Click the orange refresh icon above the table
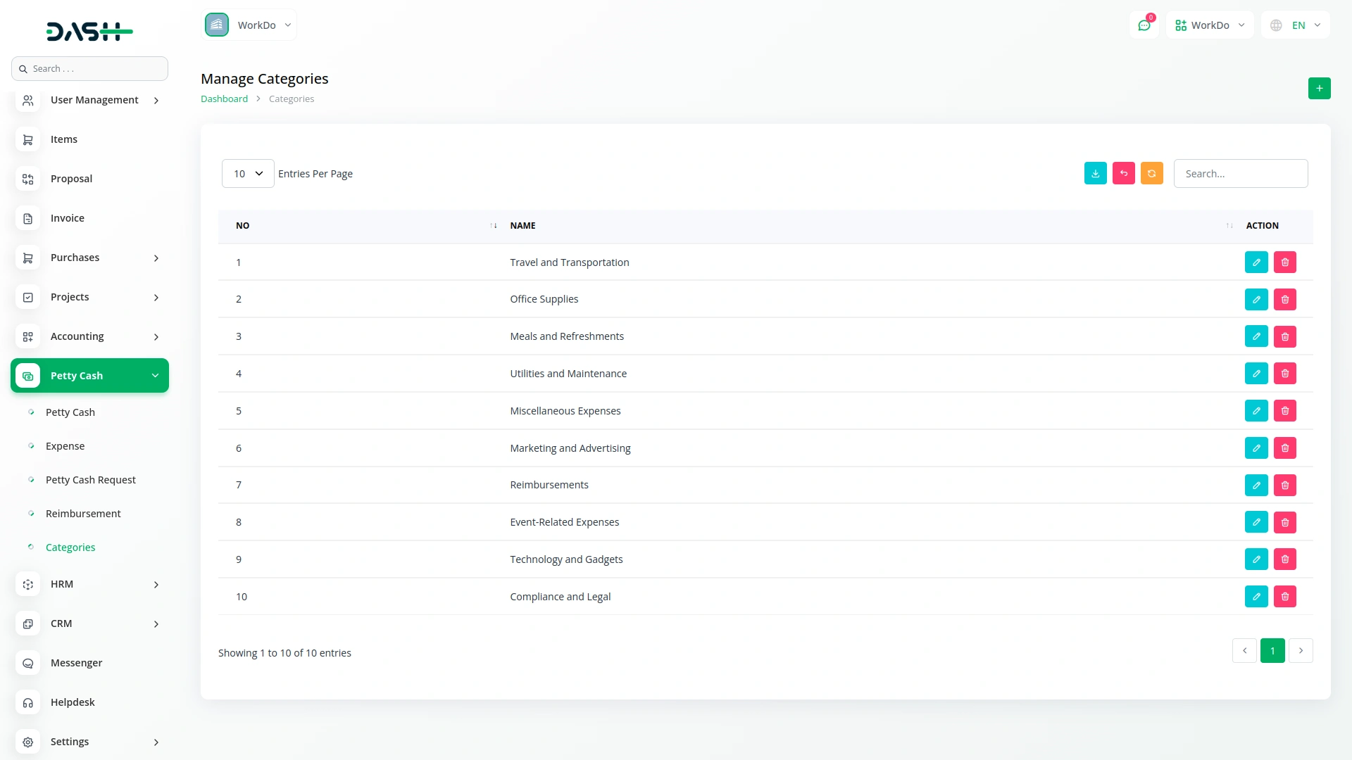 click(x=1151, y=173)
